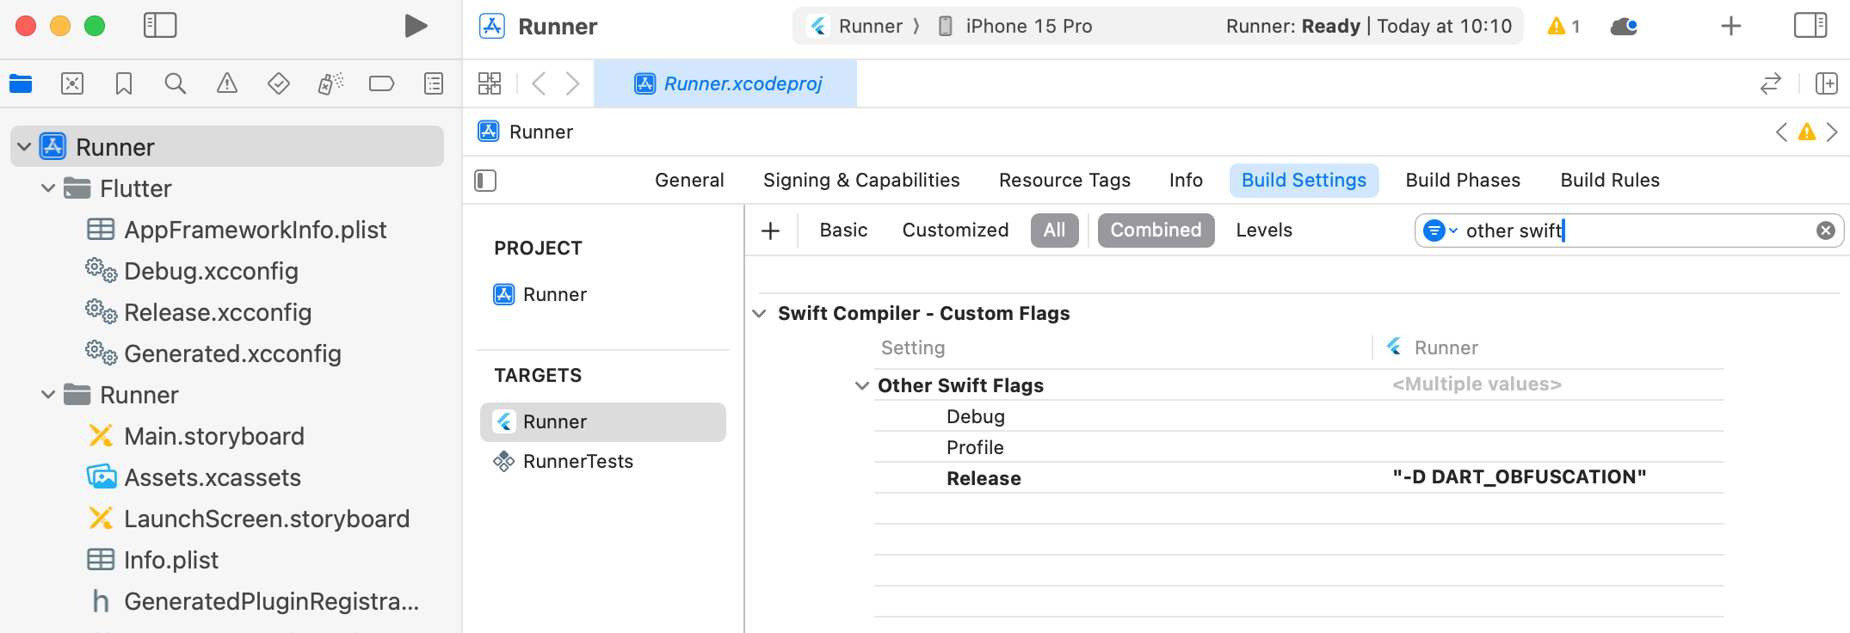
Task: Go forward in editor history
Action: pos(572,83)
